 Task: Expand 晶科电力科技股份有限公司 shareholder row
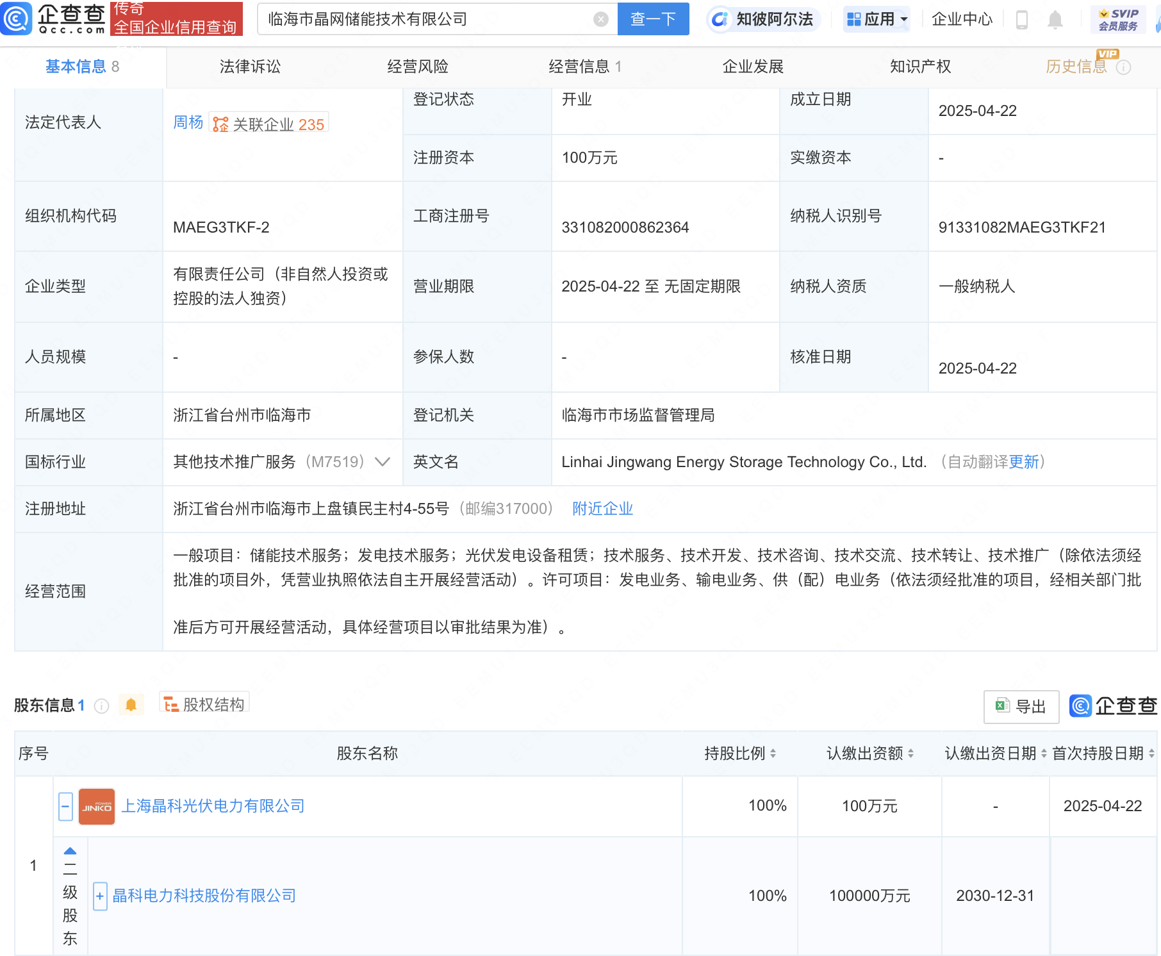tap(100, 896)
